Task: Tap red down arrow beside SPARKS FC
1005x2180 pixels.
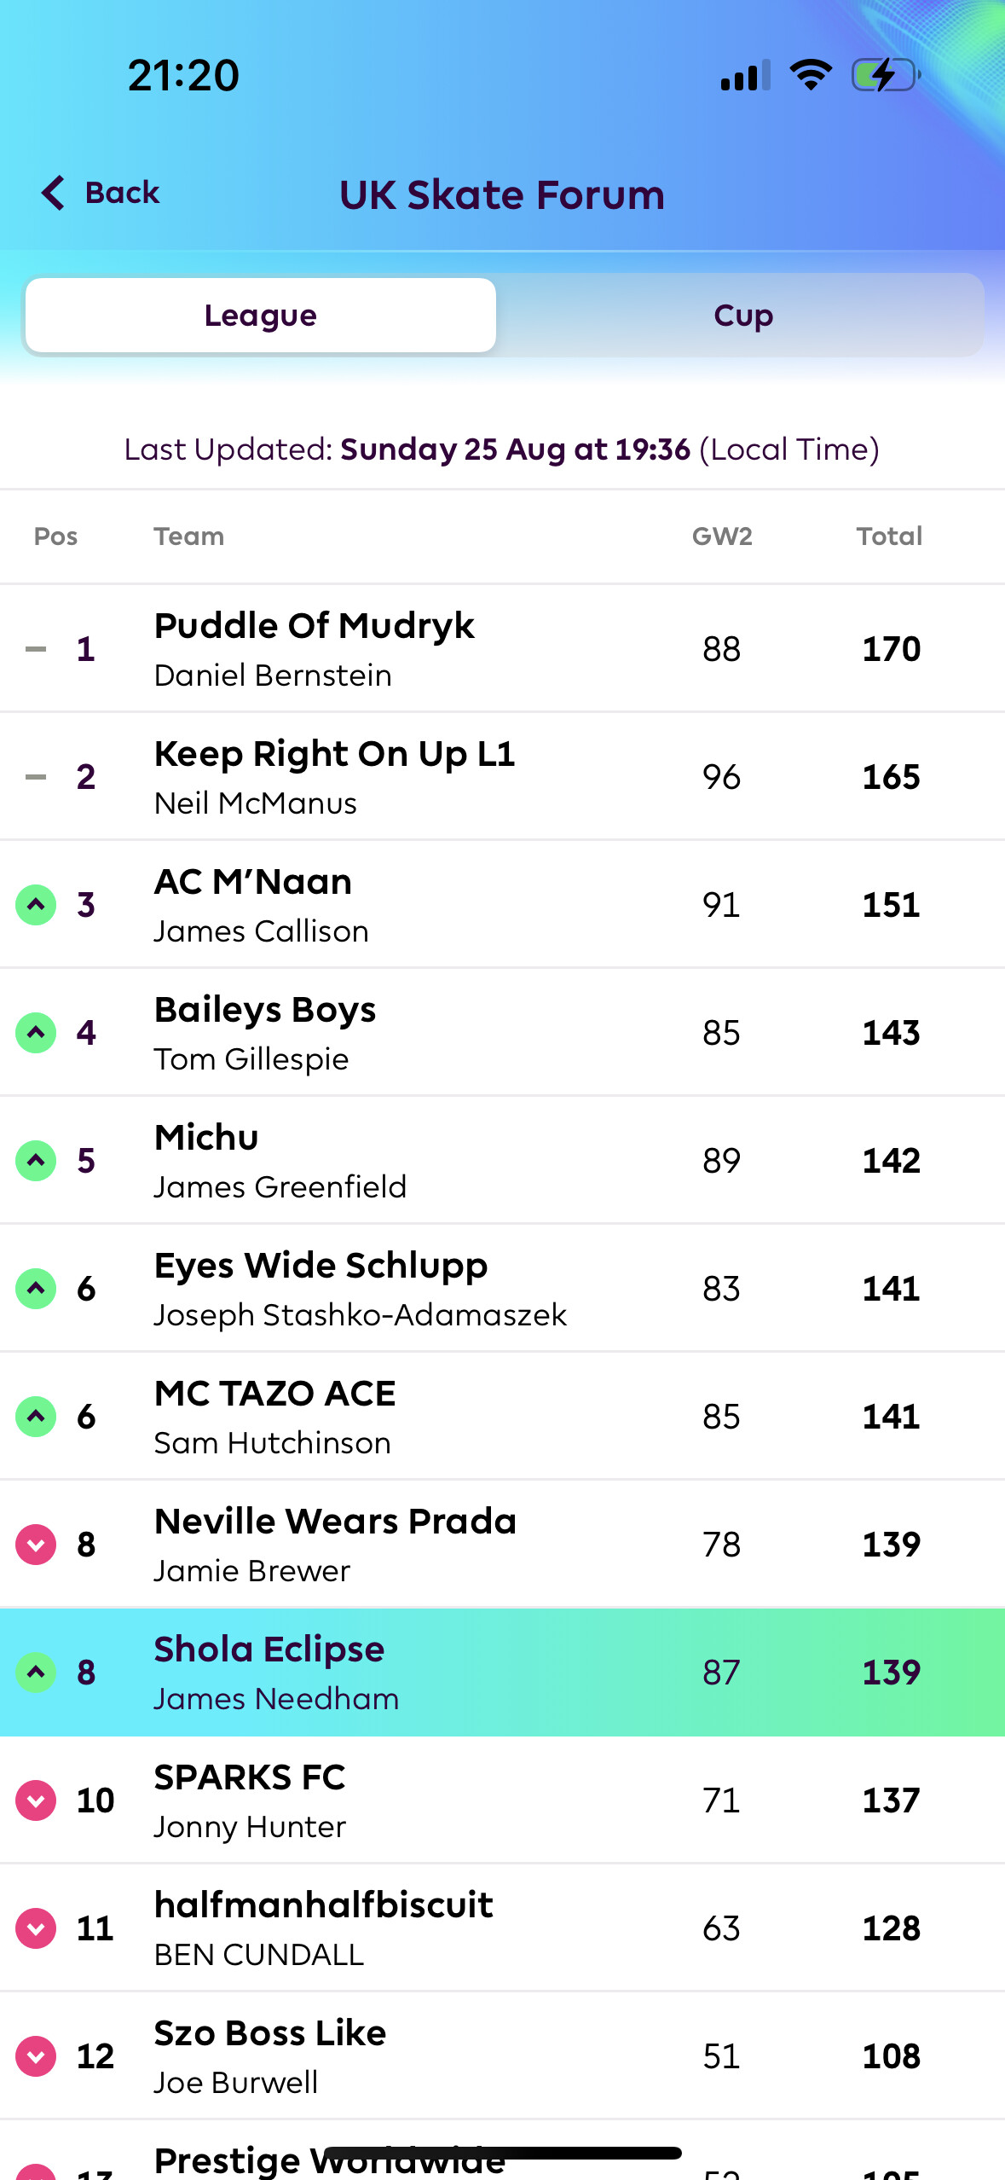Action: tap(36, 1800)
